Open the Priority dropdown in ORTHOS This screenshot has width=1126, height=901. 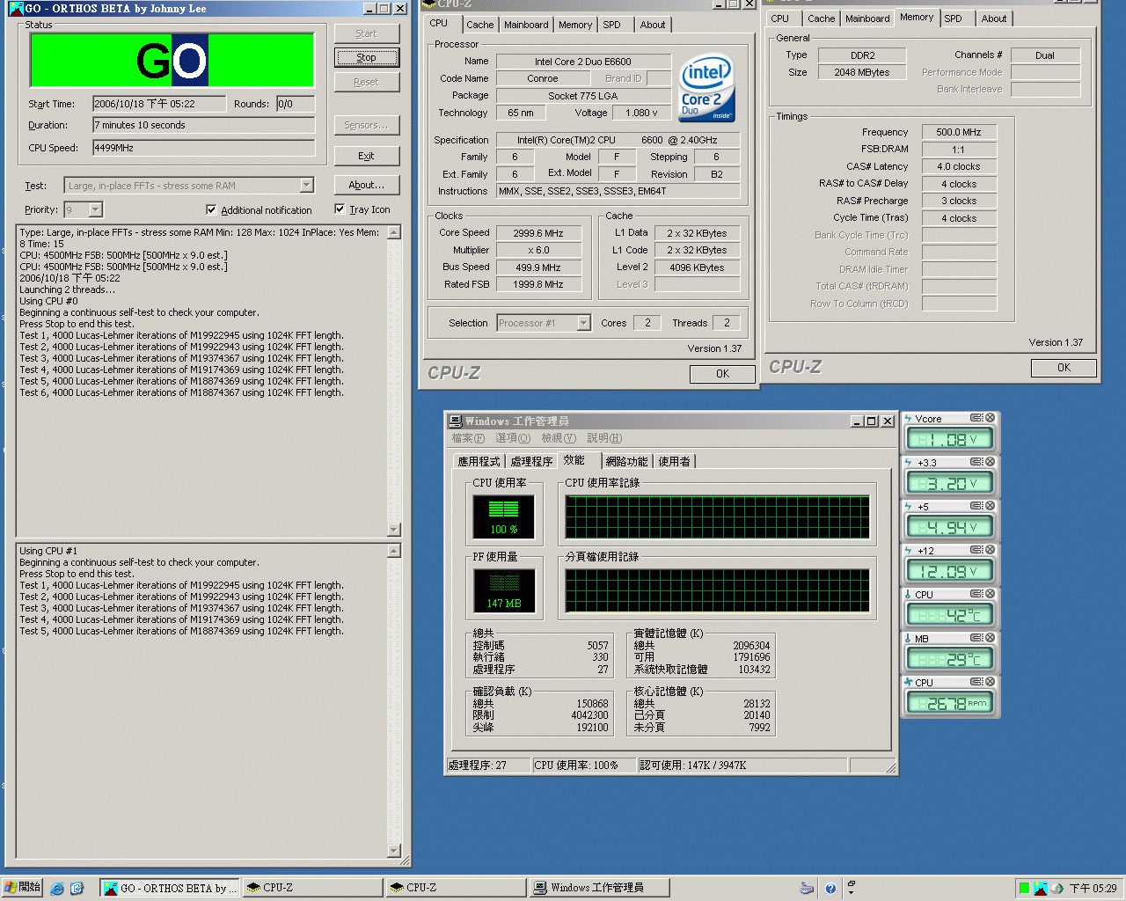click(x=96, y=209)
